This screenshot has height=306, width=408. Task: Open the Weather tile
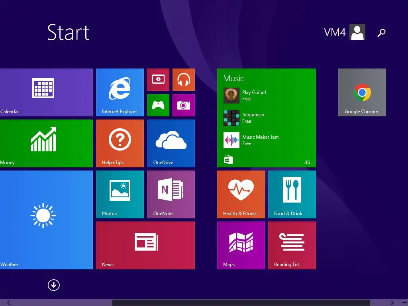[46, 220]
